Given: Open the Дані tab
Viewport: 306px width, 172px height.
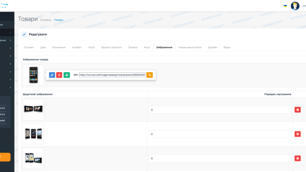Looking at the screenshot, I should tap(43, 47).
